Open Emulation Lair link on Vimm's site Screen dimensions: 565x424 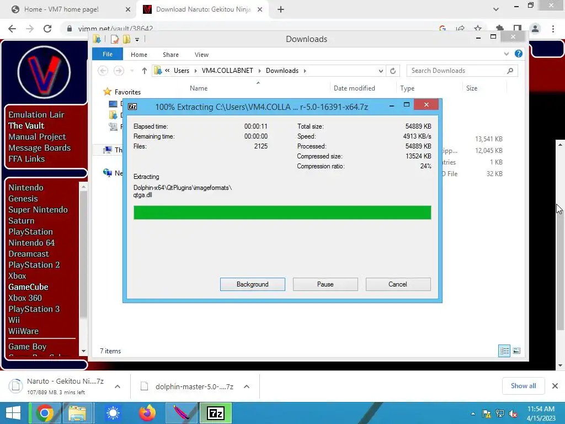tap(36, 115)
